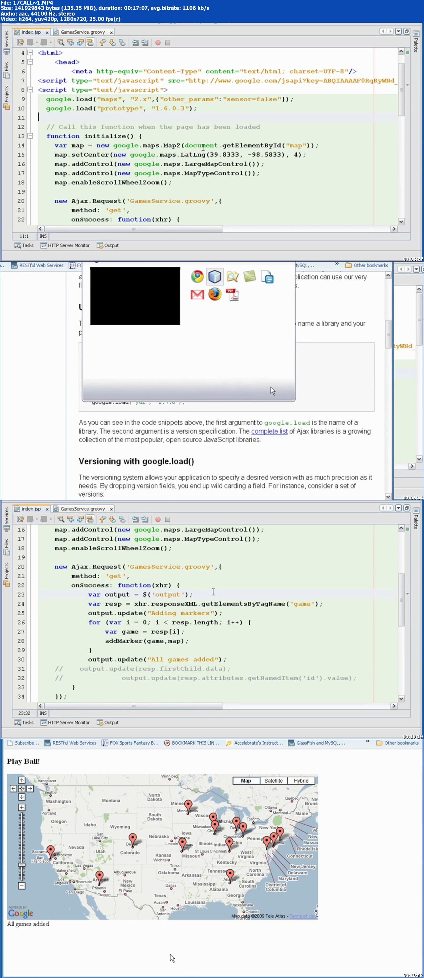Toggle Bookmark icon in 00:03:27 editor toolbar
This screenshot has height=978, width=424.
pos(122,42)
